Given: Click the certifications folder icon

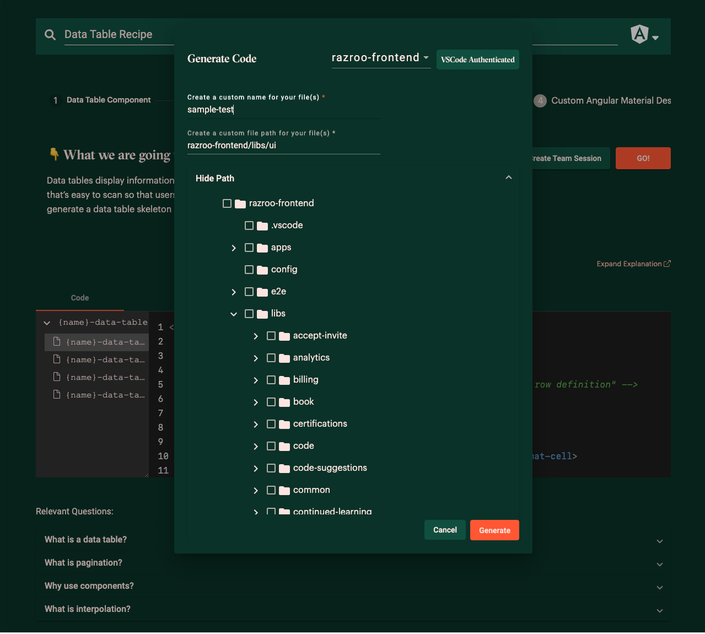Looking at the screenshot, I should [x=284, y=425].
